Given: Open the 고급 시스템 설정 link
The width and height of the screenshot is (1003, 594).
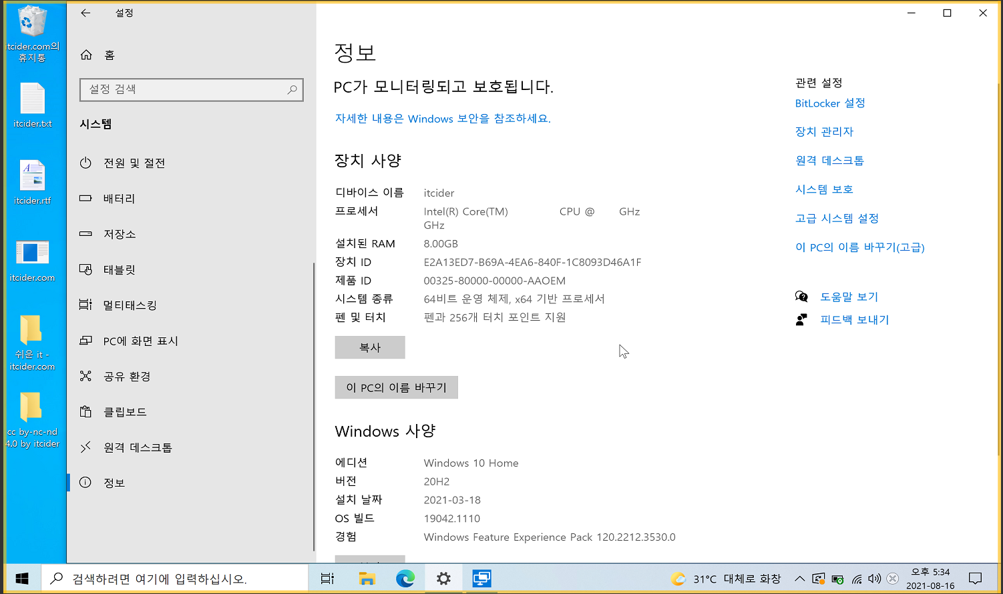Looking at the screenshot, I should 837,219.
